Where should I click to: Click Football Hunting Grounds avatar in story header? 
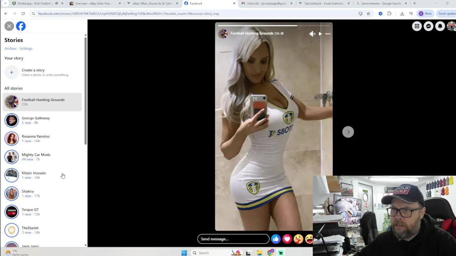pos(223,34)
